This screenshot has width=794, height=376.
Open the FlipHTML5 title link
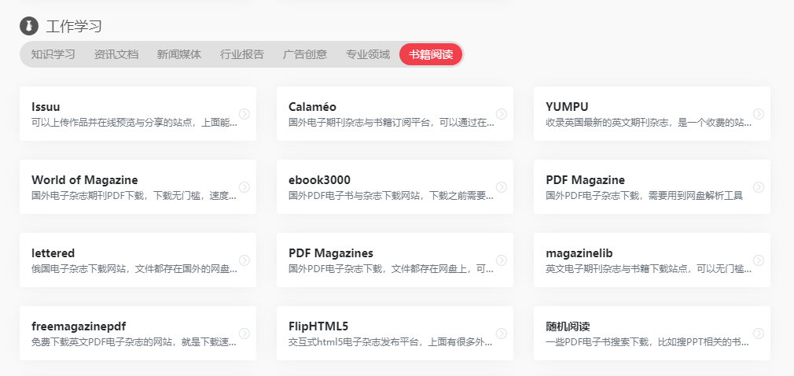pyautogui.click(x=318, y=326)
